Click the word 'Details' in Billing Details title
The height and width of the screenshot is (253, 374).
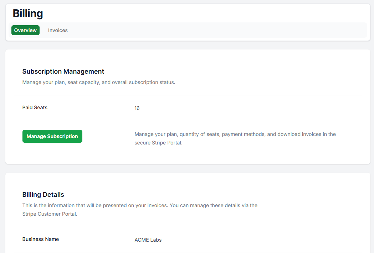pos(53,195)
